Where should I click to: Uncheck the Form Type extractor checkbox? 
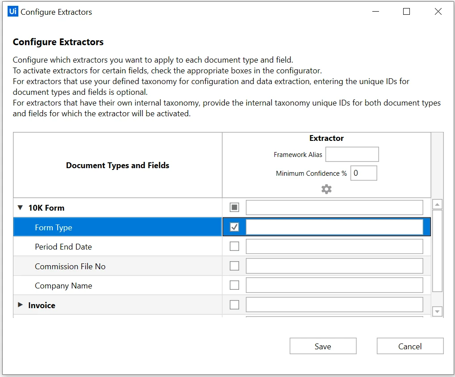(234, 227)
